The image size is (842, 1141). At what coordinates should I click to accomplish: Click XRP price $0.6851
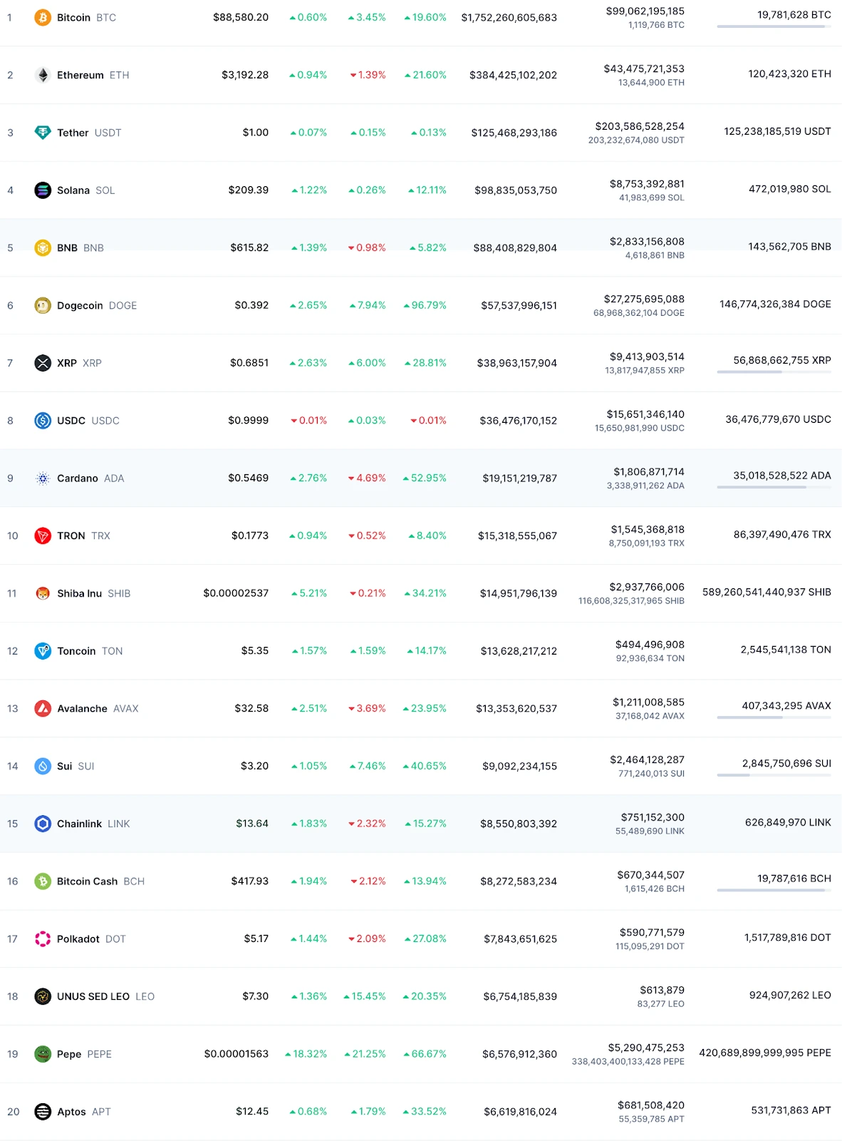249,363
